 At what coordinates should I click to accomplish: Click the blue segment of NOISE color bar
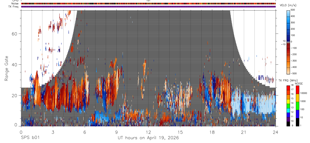[x=298, y=114]
